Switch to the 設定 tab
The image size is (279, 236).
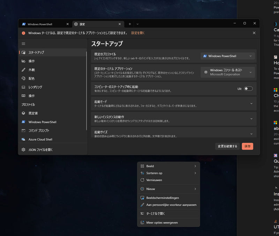(x=98, y=24)
